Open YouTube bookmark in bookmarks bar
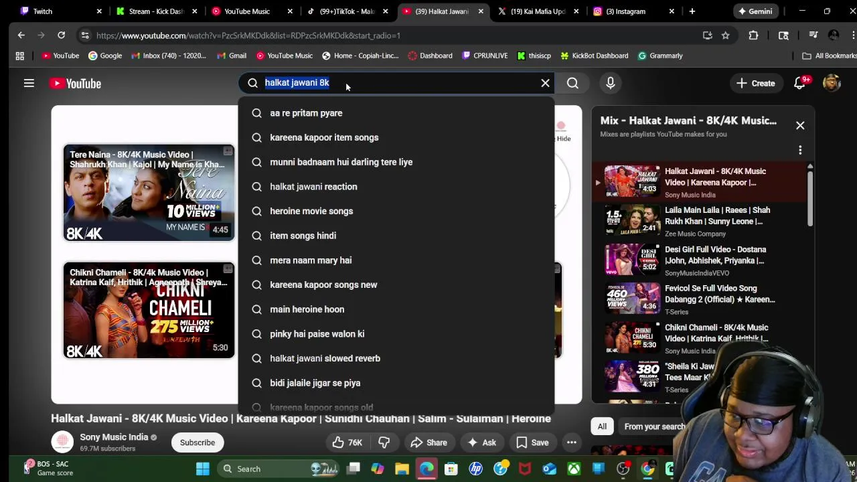Viewport: 857px width, 482px height. pyautogui.click(x=60, y=56)
